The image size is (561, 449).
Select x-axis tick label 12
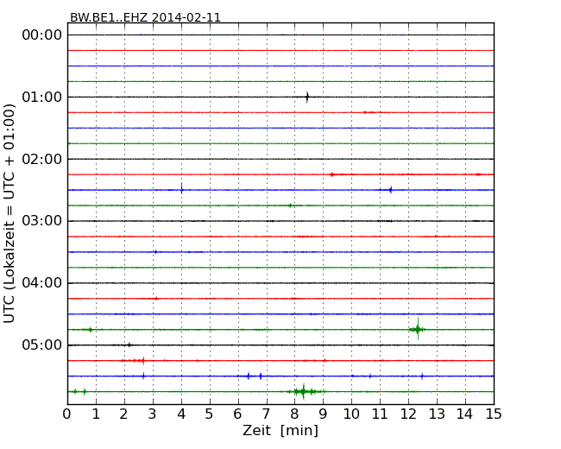(x=408, y=414)
